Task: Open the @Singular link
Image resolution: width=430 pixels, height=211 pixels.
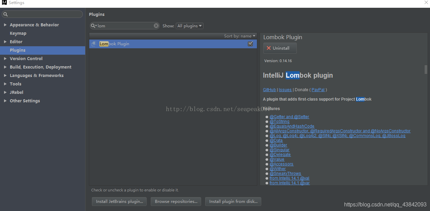Action: coord(280,150)
